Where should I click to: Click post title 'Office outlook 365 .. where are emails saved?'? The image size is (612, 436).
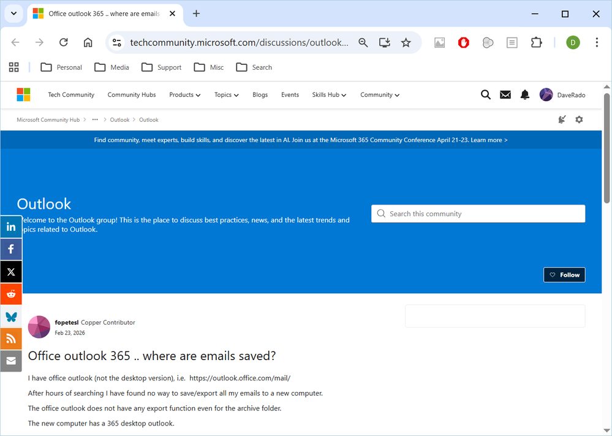coord(152,356)
